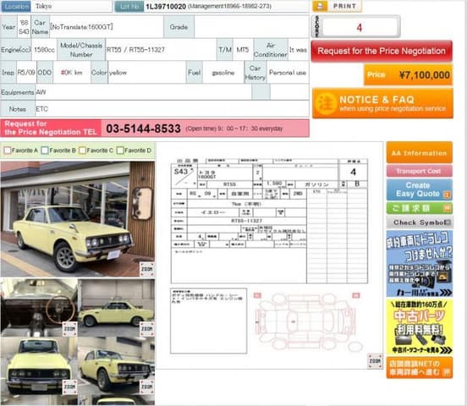Zoom the garage front-quarter car photo

[147, 387]
